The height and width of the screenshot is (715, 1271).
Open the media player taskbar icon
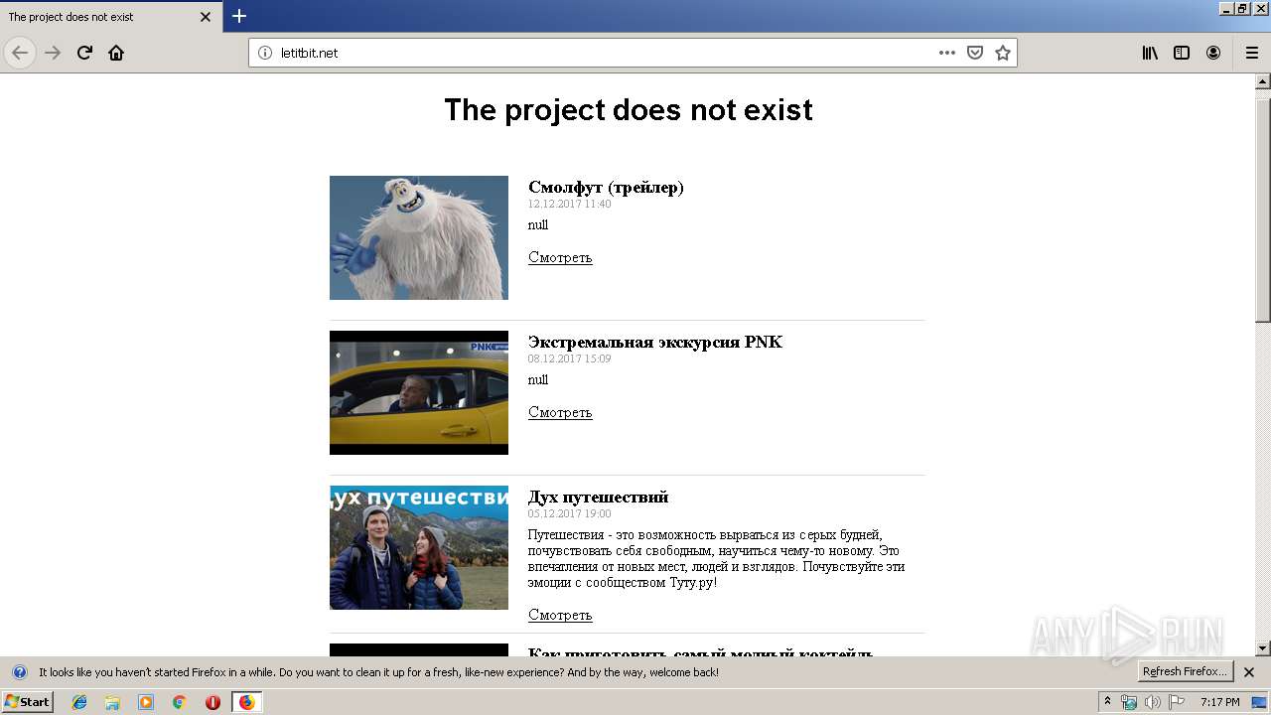(146, 702)
